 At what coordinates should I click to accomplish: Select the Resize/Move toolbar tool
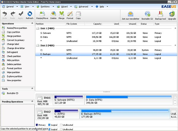[x=42, y=15]
